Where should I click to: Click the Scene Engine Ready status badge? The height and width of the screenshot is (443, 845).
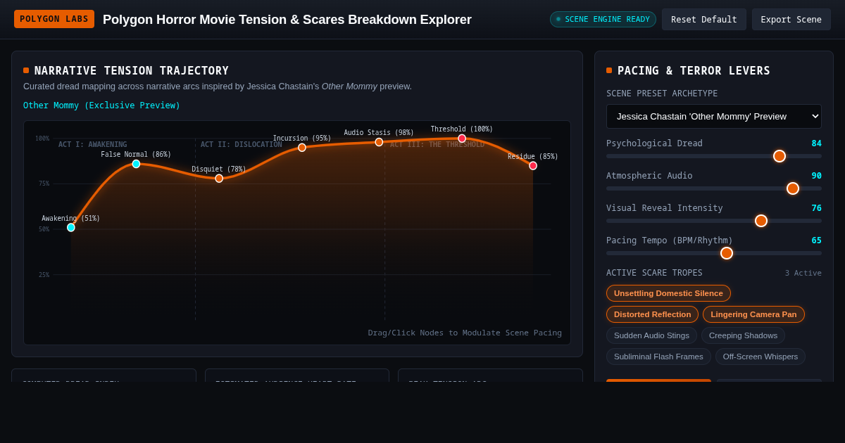[603, 20]
